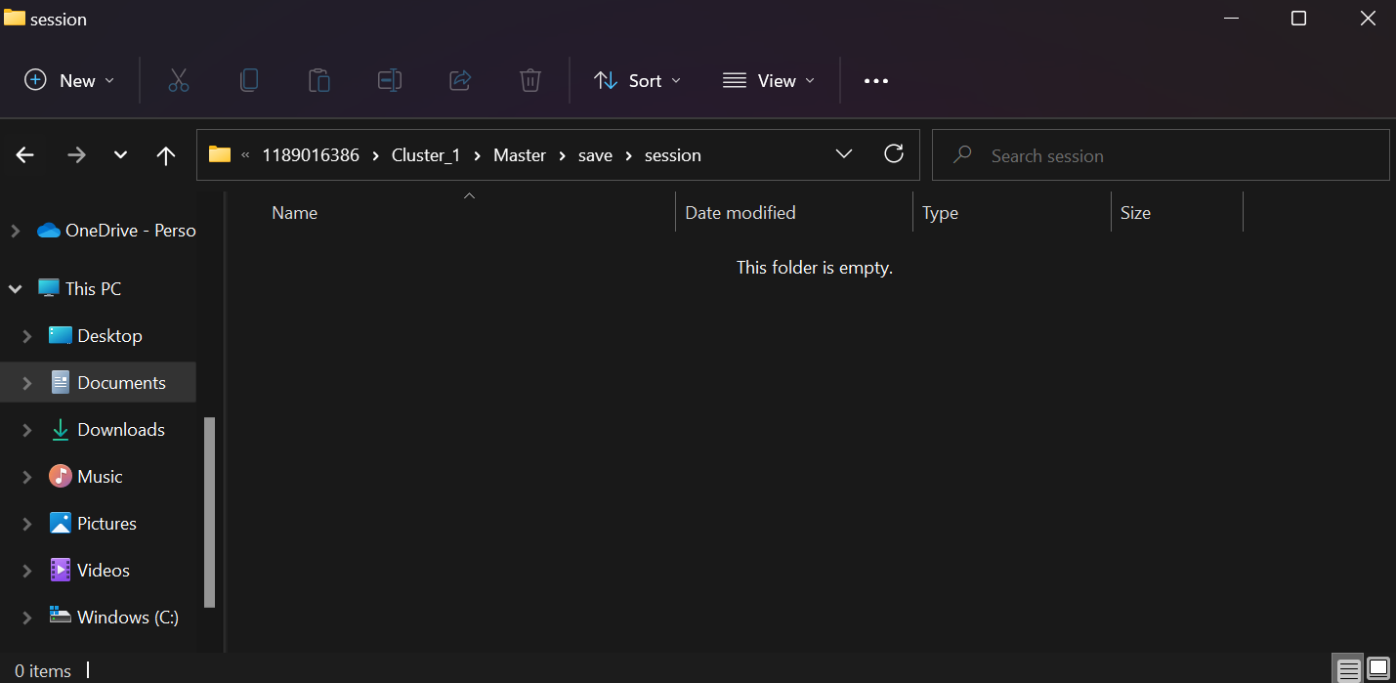This screenshot has width=1396, height=683.
Task: Click the Share icon in toolbar
Action: pyautogui.click(x=460, y=80)
